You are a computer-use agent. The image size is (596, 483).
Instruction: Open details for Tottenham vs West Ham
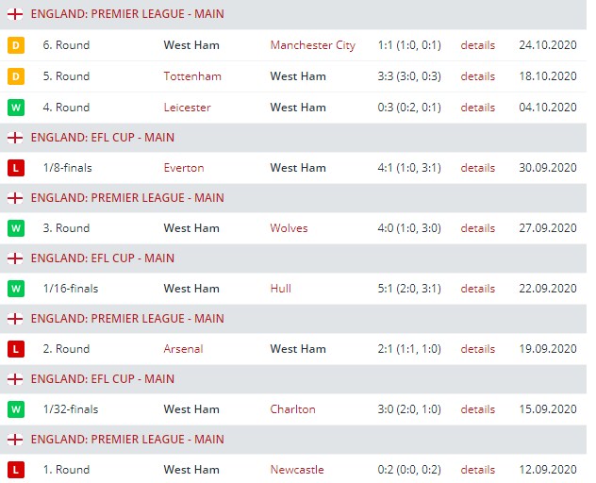[477, 76]
